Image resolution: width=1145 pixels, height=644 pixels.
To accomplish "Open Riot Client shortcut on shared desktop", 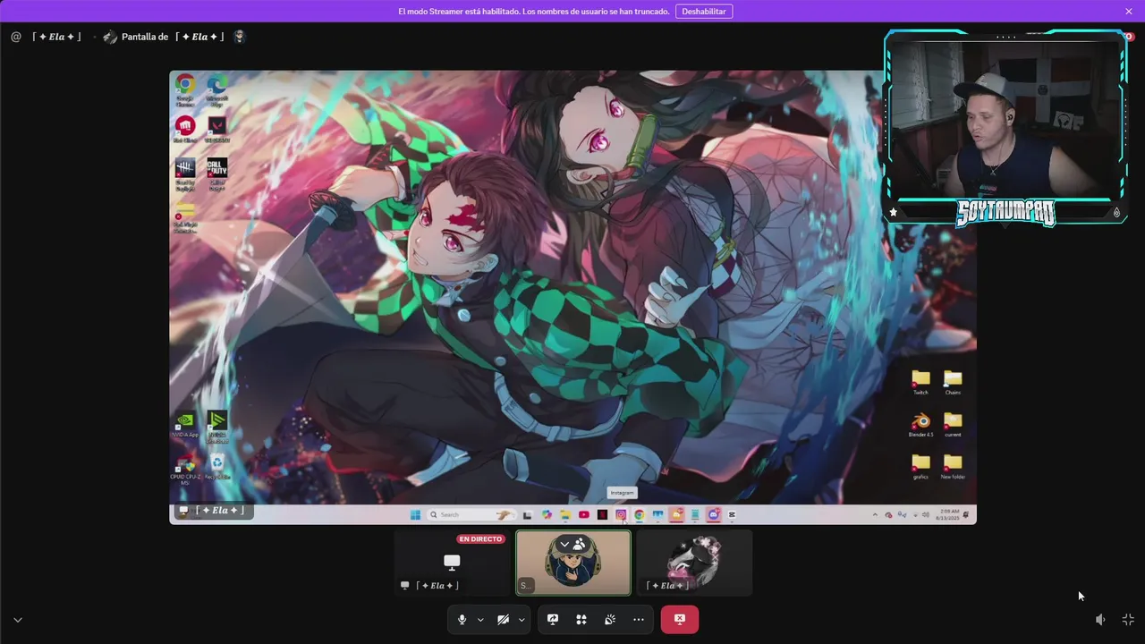I will (x=185, y=130).
